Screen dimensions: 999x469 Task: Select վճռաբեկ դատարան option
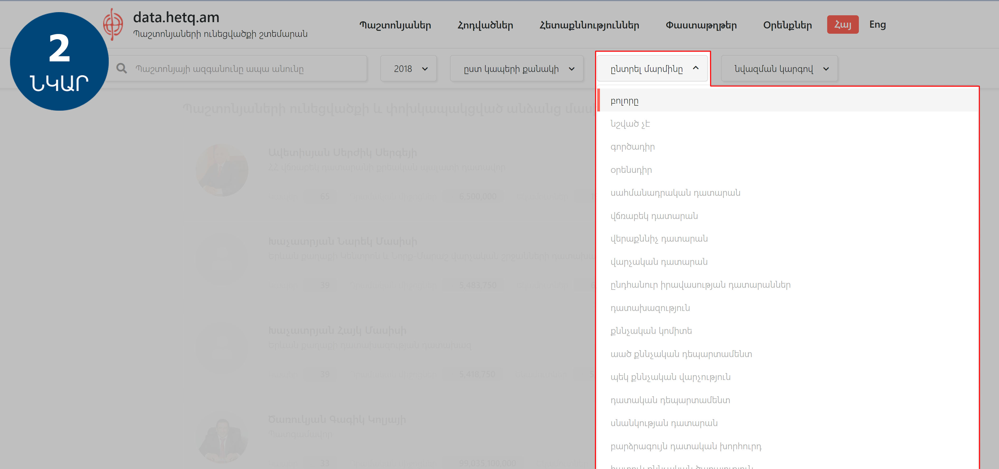(x=788, y=216)
